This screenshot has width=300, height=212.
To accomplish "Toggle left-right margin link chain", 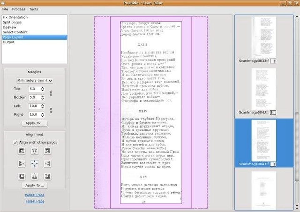I will pyautogui.click(x=51, y=110).
